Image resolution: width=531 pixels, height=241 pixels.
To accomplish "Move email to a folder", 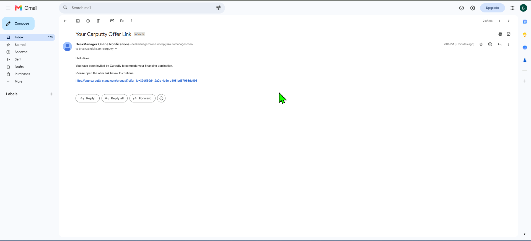I will [x=122, y=21].
